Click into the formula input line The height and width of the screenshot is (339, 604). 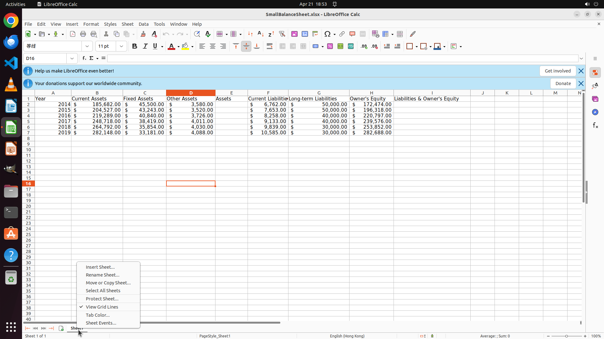(342, 58)
